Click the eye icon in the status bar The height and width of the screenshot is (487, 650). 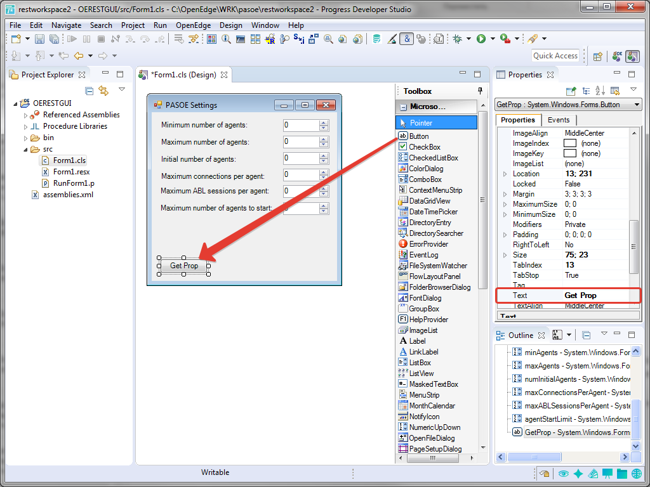563,473
